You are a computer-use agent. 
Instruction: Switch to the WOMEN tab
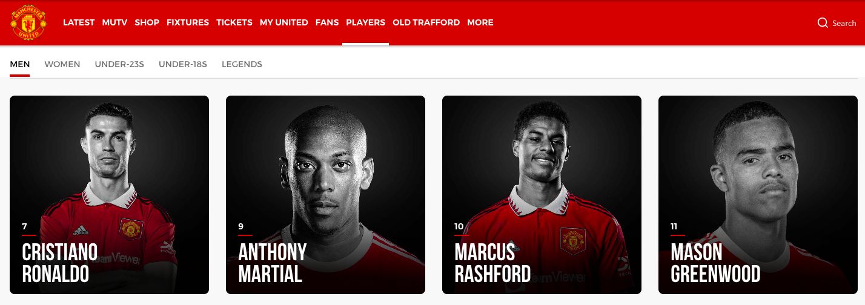(x=62, y=64)
